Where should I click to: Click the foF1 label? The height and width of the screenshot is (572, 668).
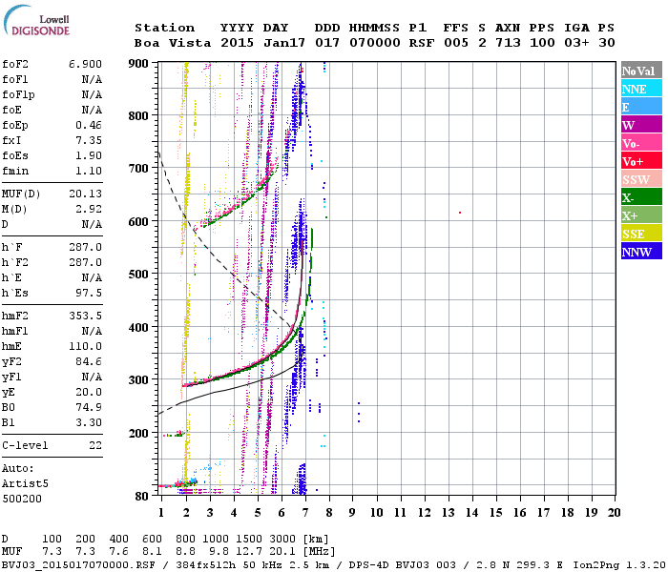click(15, 79)
